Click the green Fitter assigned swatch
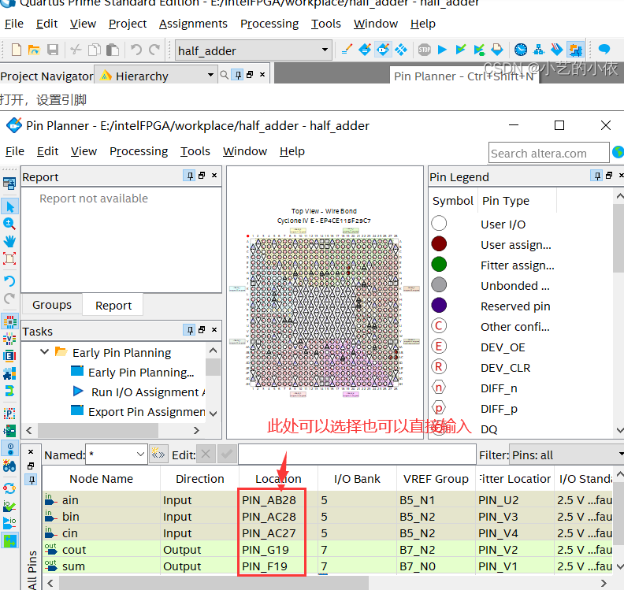624x590 pixels. (439, 264)
